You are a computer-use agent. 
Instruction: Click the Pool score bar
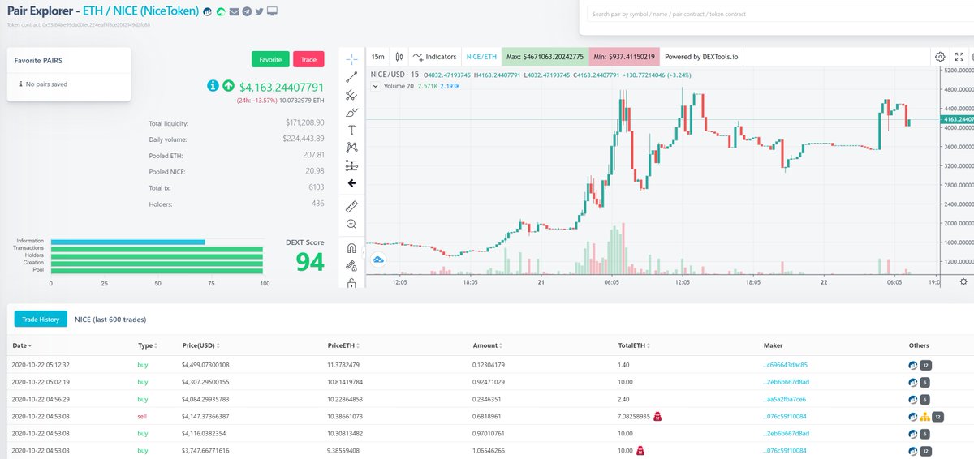(x=157, y=269)
